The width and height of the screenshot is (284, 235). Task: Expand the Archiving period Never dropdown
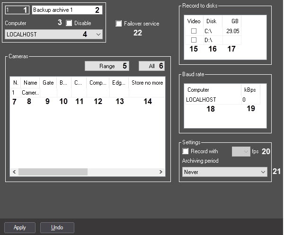224,172
